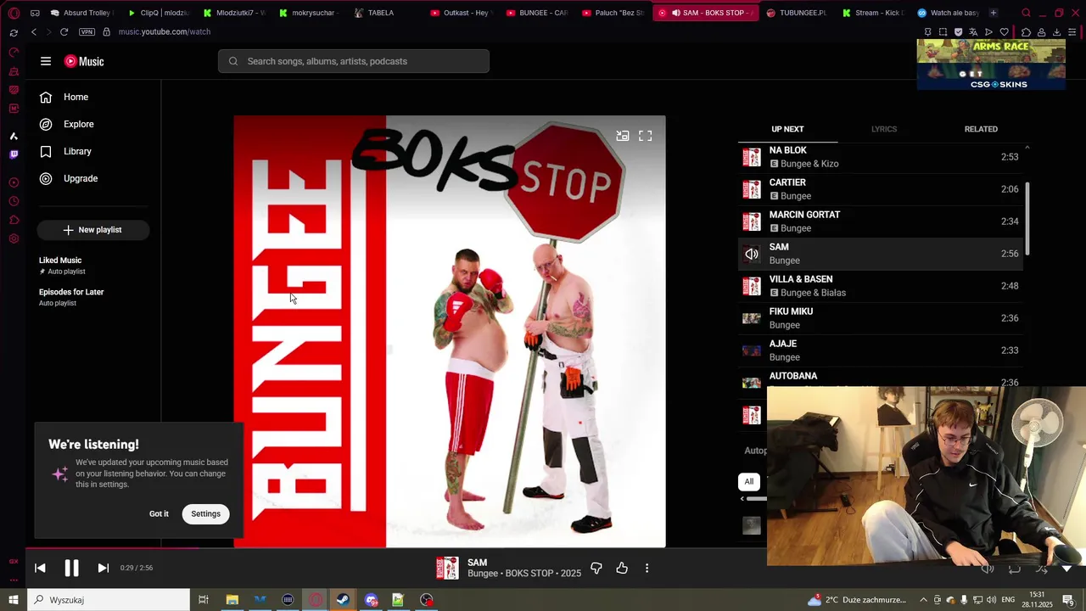Screen dimensions: 1086x611
Task: Click the All filter chip
Action: 749,482
